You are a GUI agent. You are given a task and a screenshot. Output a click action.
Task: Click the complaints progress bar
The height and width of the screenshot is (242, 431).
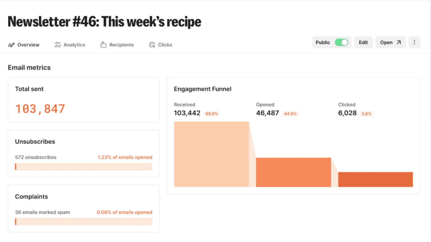pyautogui.click(x=84, y=222)
